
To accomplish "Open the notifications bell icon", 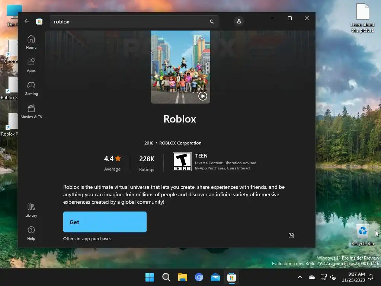I will (371, 277).
